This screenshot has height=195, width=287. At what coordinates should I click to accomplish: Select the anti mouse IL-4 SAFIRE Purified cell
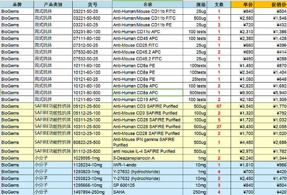coord(147,151)
